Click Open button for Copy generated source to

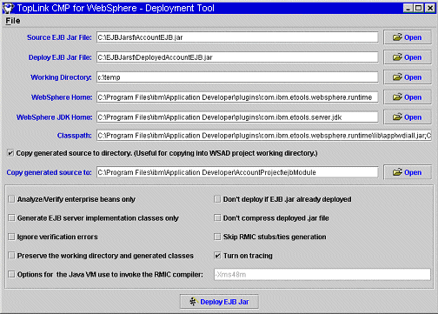coord(408,172)
